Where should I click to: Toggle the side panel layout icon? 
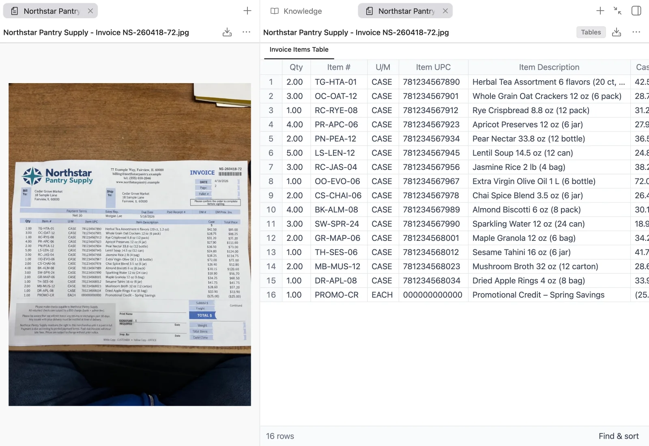636,11
